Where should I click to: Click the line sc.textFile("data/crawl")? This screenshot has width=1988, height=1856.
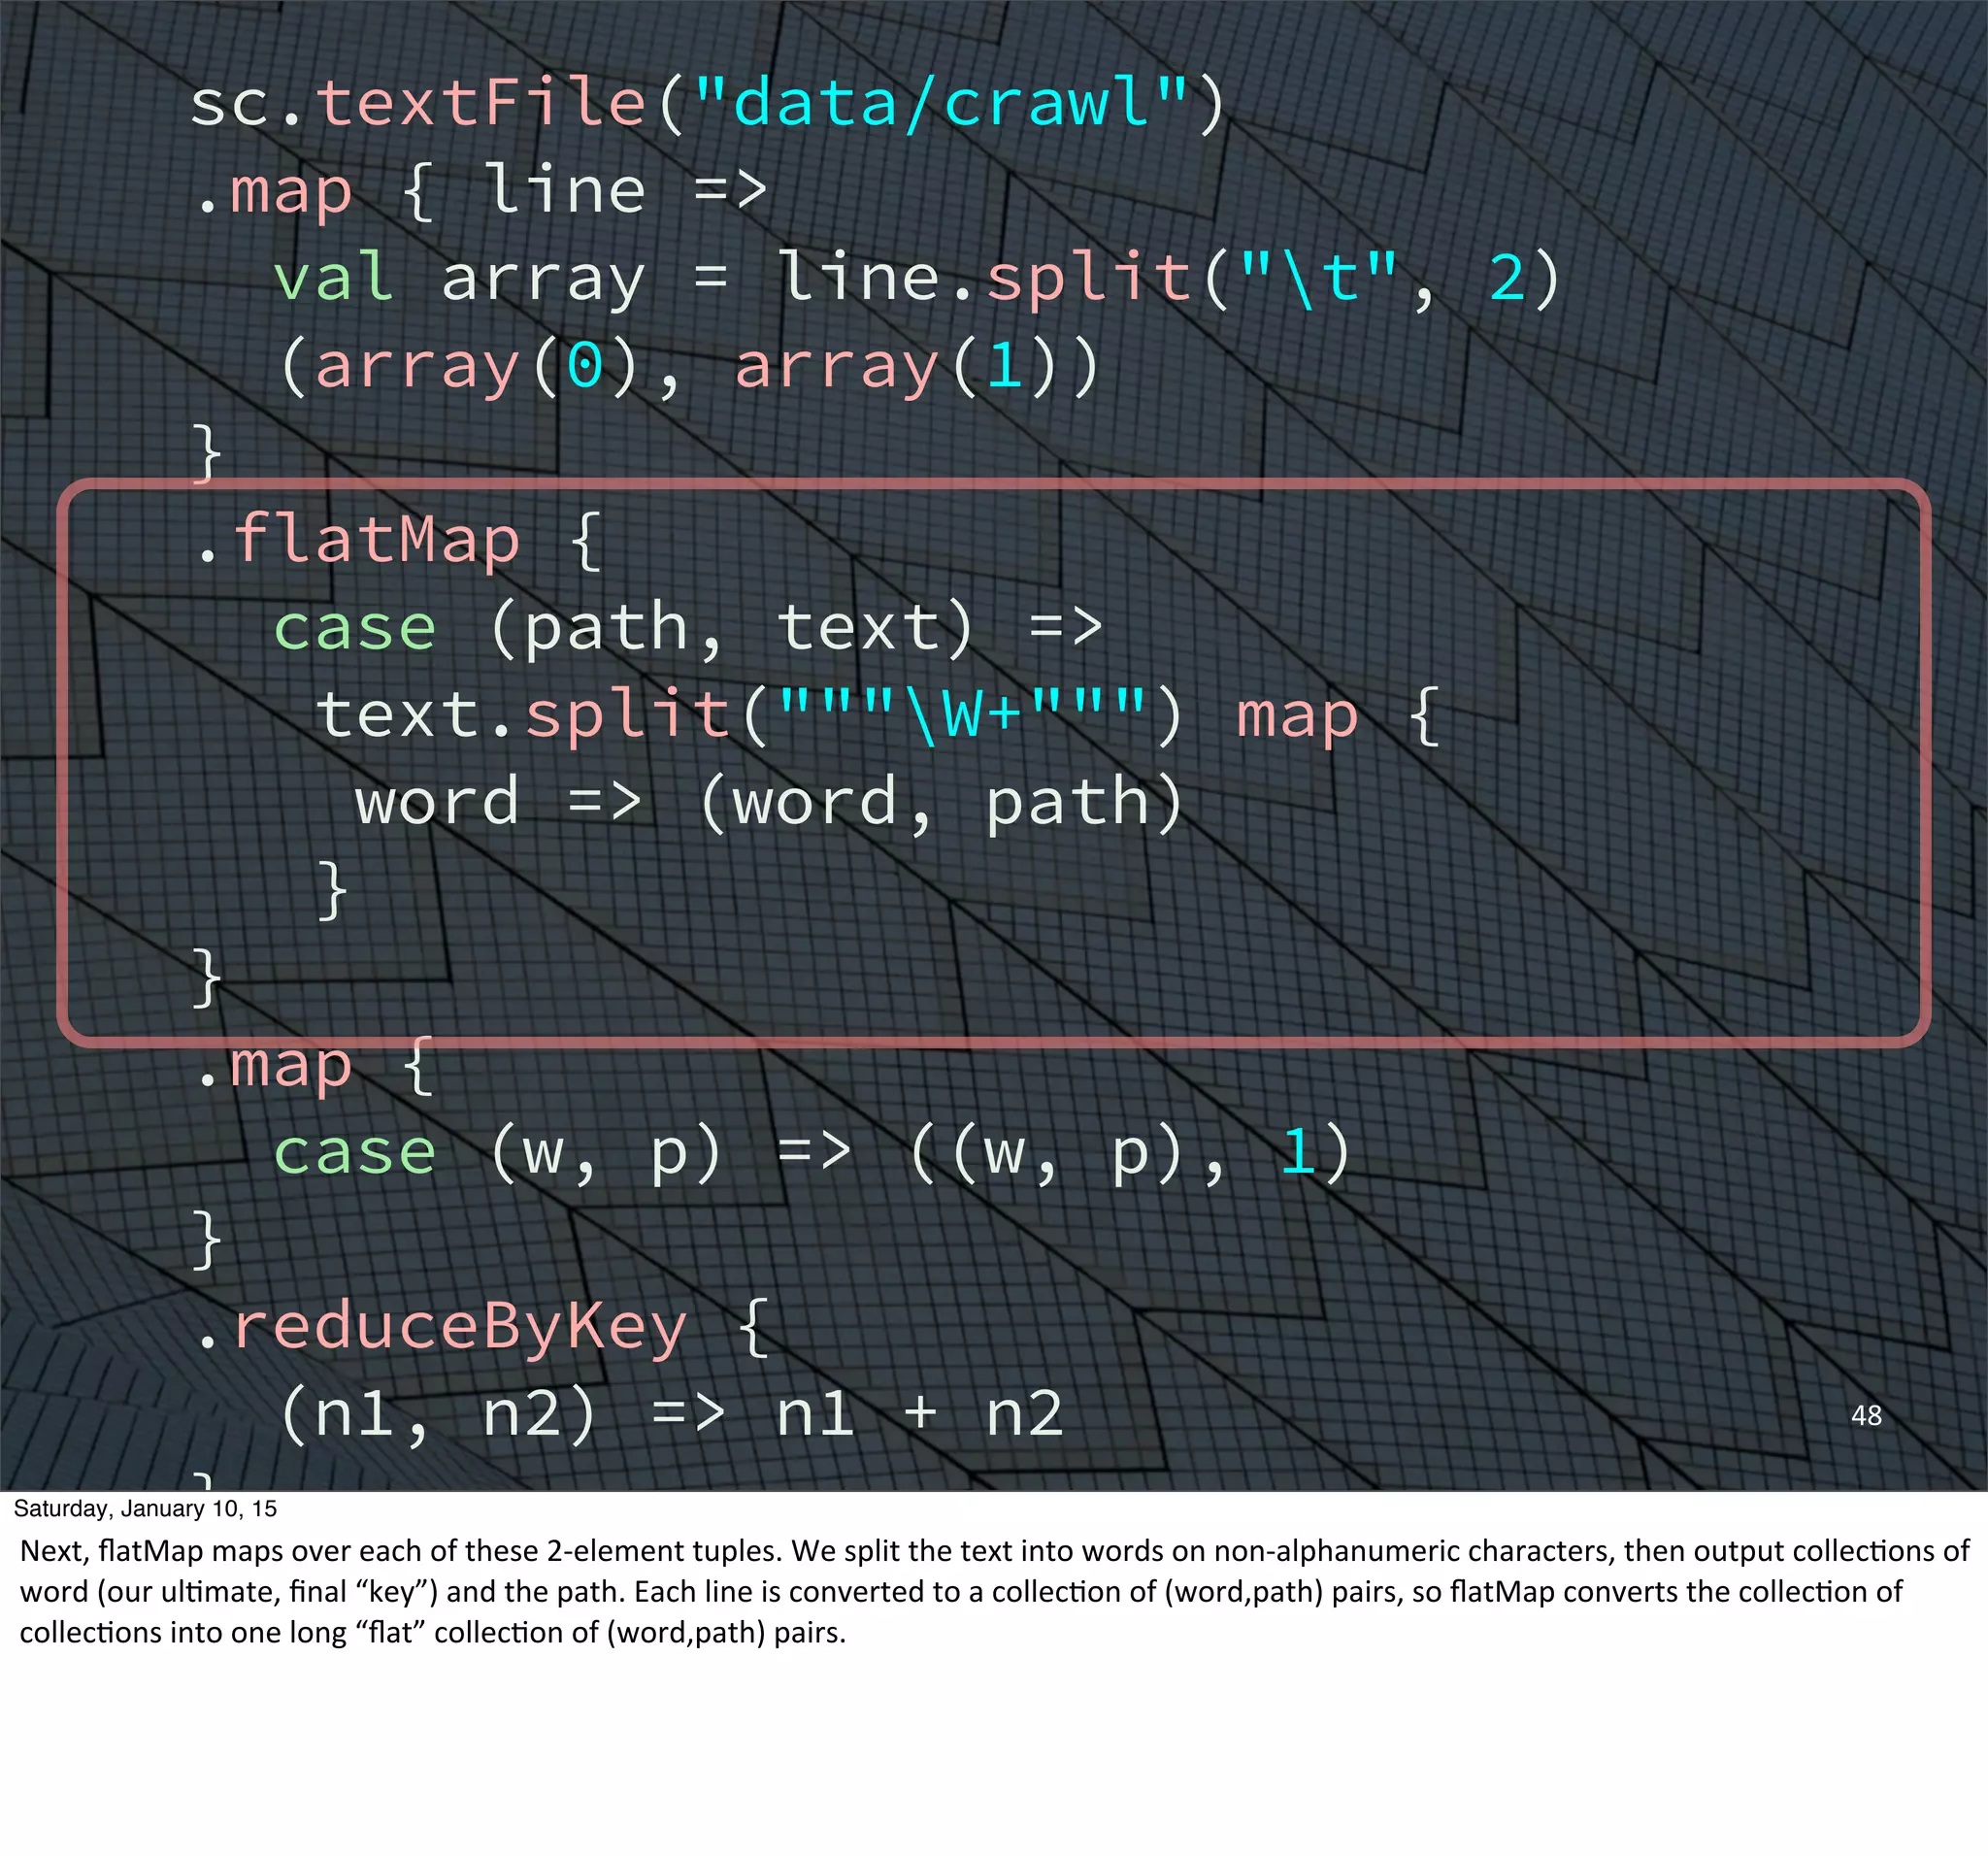(x=708, y=104)
